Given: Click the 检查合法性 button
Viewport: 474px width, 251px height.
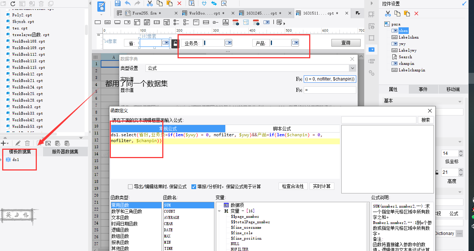Looking at the screenshot, I should [293, 186].
